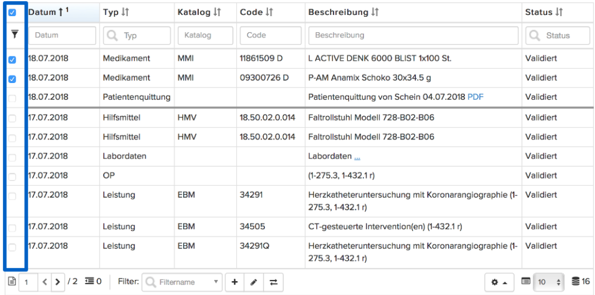The width and height of the screenshot is (595, 295).
Task: Click the page number input showing 1
Action: point(28,282)
